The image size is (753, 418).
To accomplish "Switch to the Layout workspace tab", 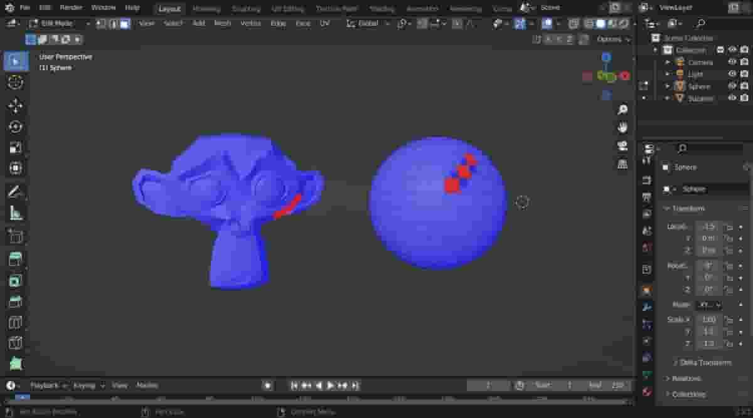I will tap(169, 9).
